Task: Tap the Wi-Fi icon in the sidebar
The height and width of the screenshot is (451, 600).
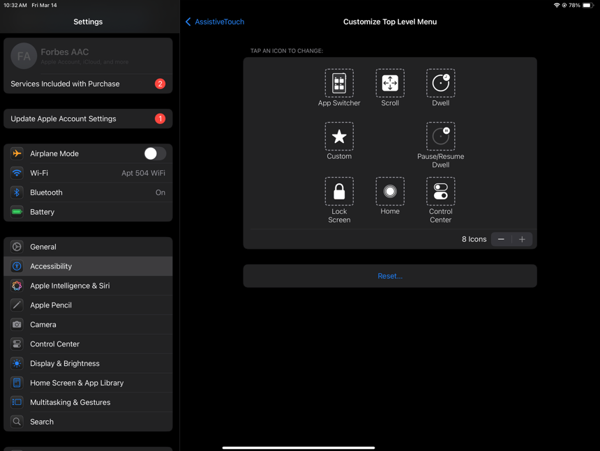Action: pos(16,173)
